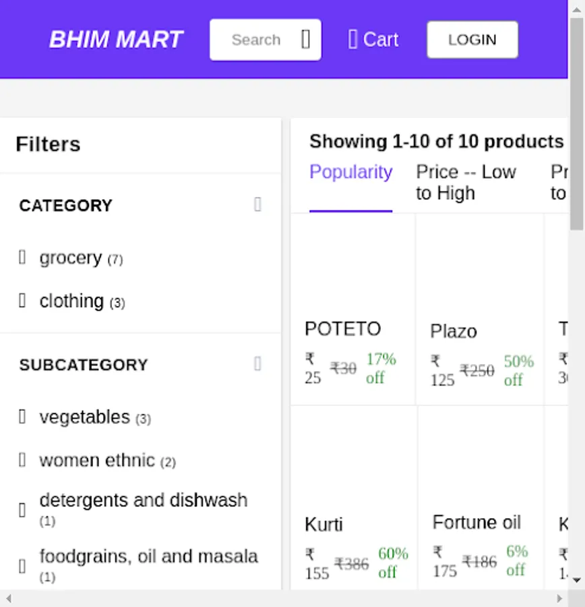Check the vegetables subcategory filter

[x=22, y=417]
